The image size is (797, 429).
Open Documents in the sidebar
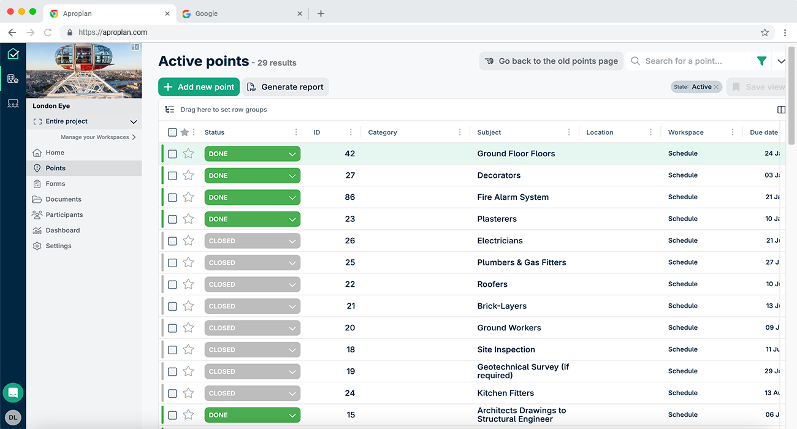click(x=63, y=199)
